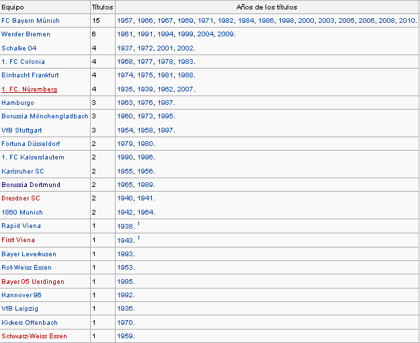Click year 1959 in the Schwarz-Weiss Essen row
Viewport: 420px width, 343px height.
125,336
